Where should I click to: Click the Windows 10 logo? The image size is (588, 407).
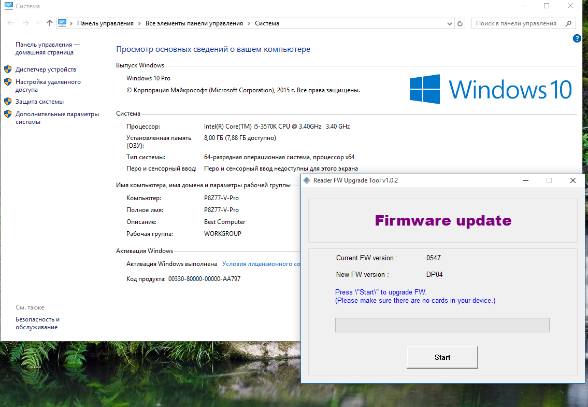491,89
